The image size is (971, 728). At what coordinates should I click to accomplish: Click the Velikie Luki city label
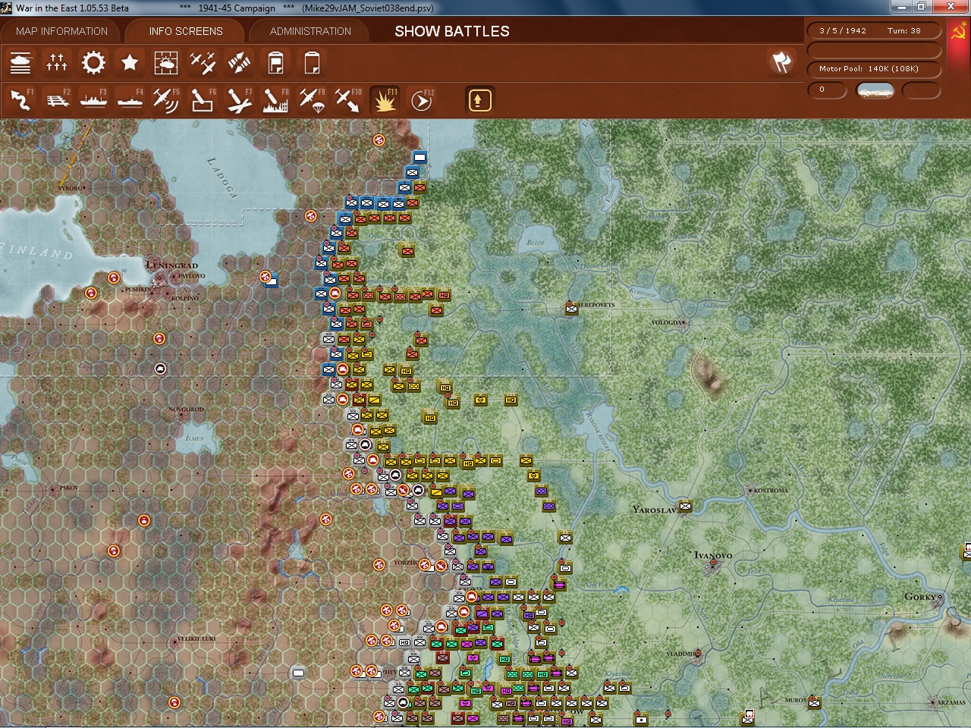(x=196, y=639)
